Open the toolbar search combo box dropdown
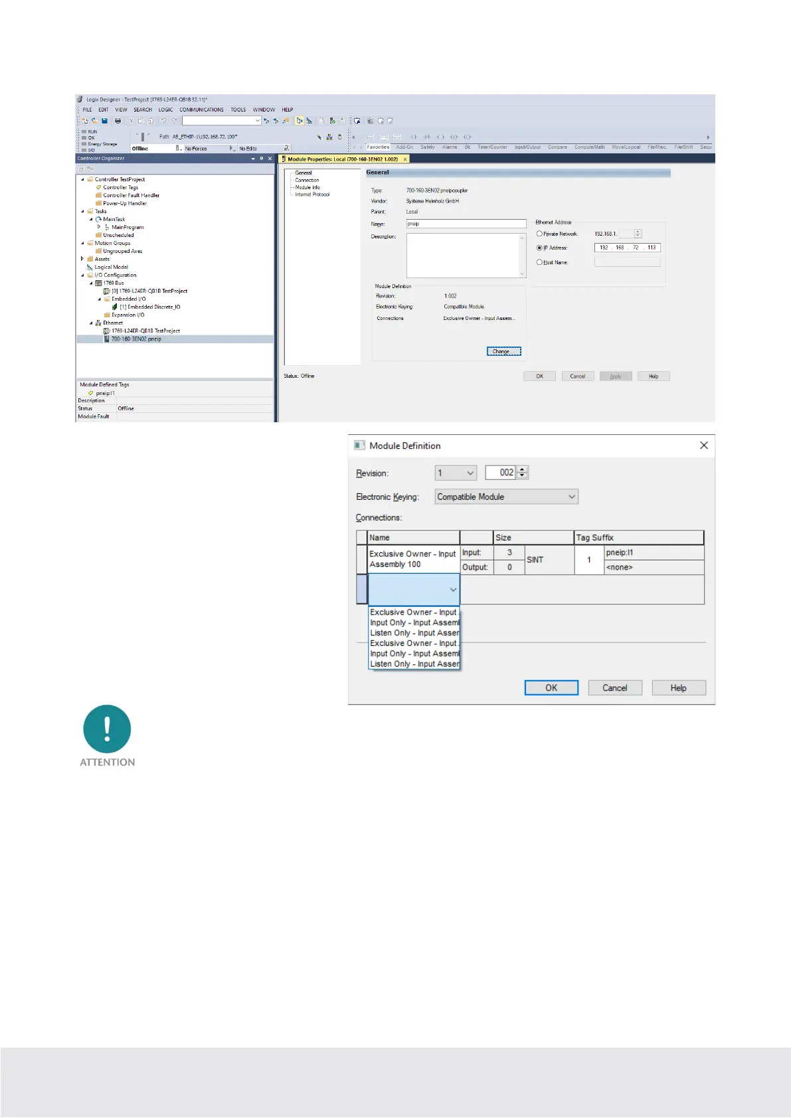Image resolution: width=791 pixels, height=1118 pixels. [x=258, y=121]
